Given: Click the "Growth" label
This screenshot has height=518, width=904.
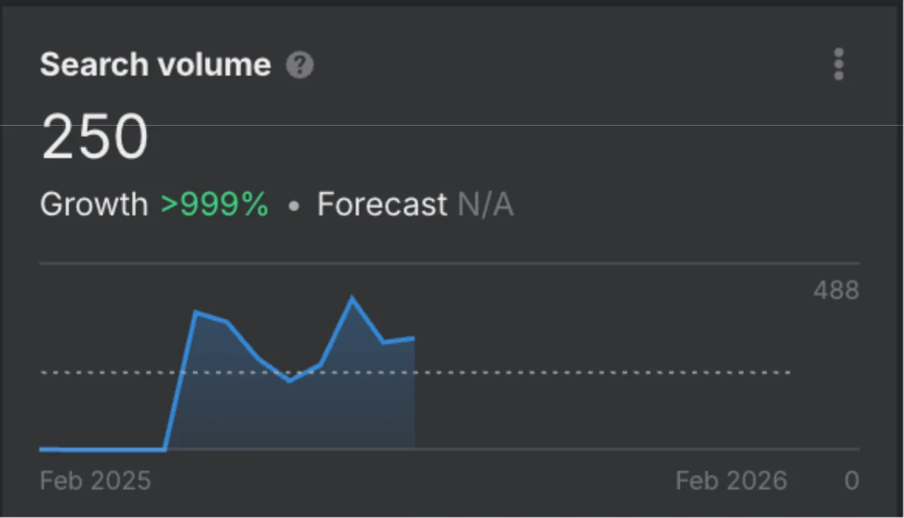Looking at the screenshot, I should tap(94, 205).
